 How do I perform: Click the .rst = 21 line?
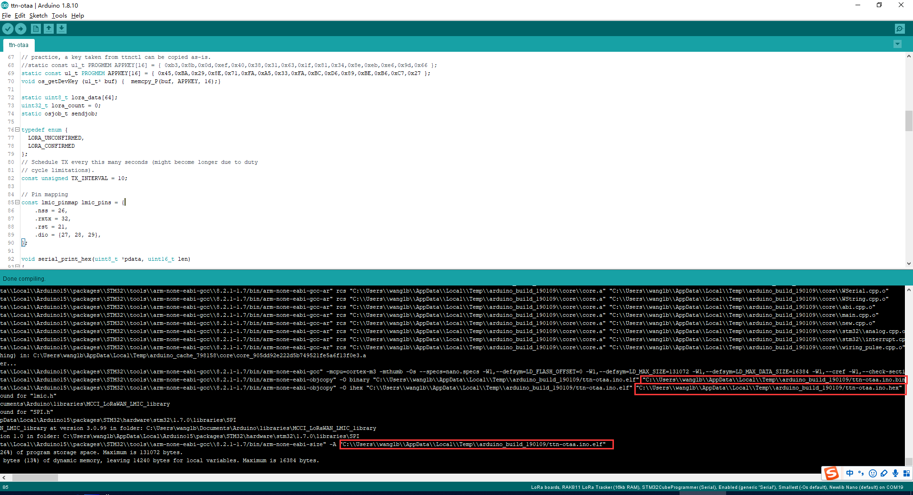coord(51,227)
